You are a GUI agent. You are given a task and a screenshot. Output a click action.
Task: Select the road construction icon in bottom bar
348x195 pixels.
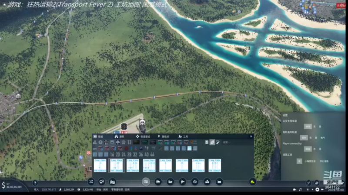pyautogui.click(x=146, y=182)
